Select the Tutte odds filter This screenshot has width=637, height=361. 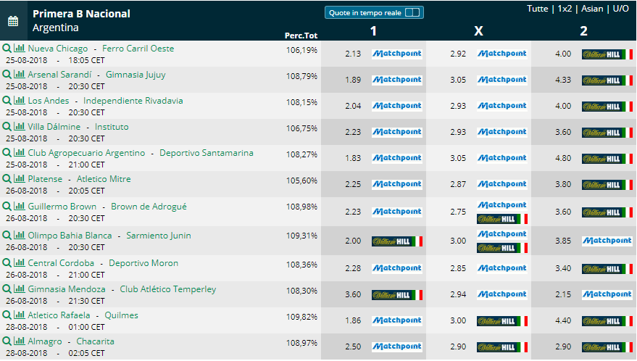(538, 9)
